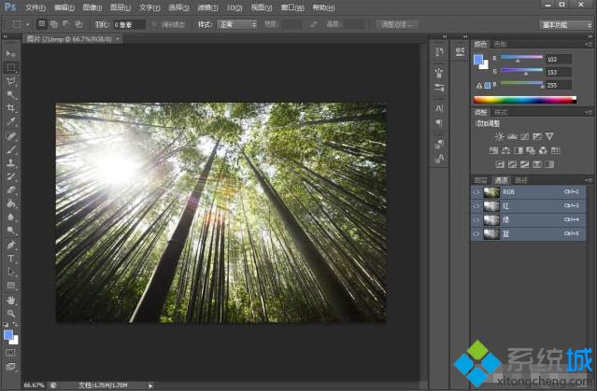Screen dimensions: 597x391
Task: Click the 调整边缘 Refine Edge button
Action: 397,24
